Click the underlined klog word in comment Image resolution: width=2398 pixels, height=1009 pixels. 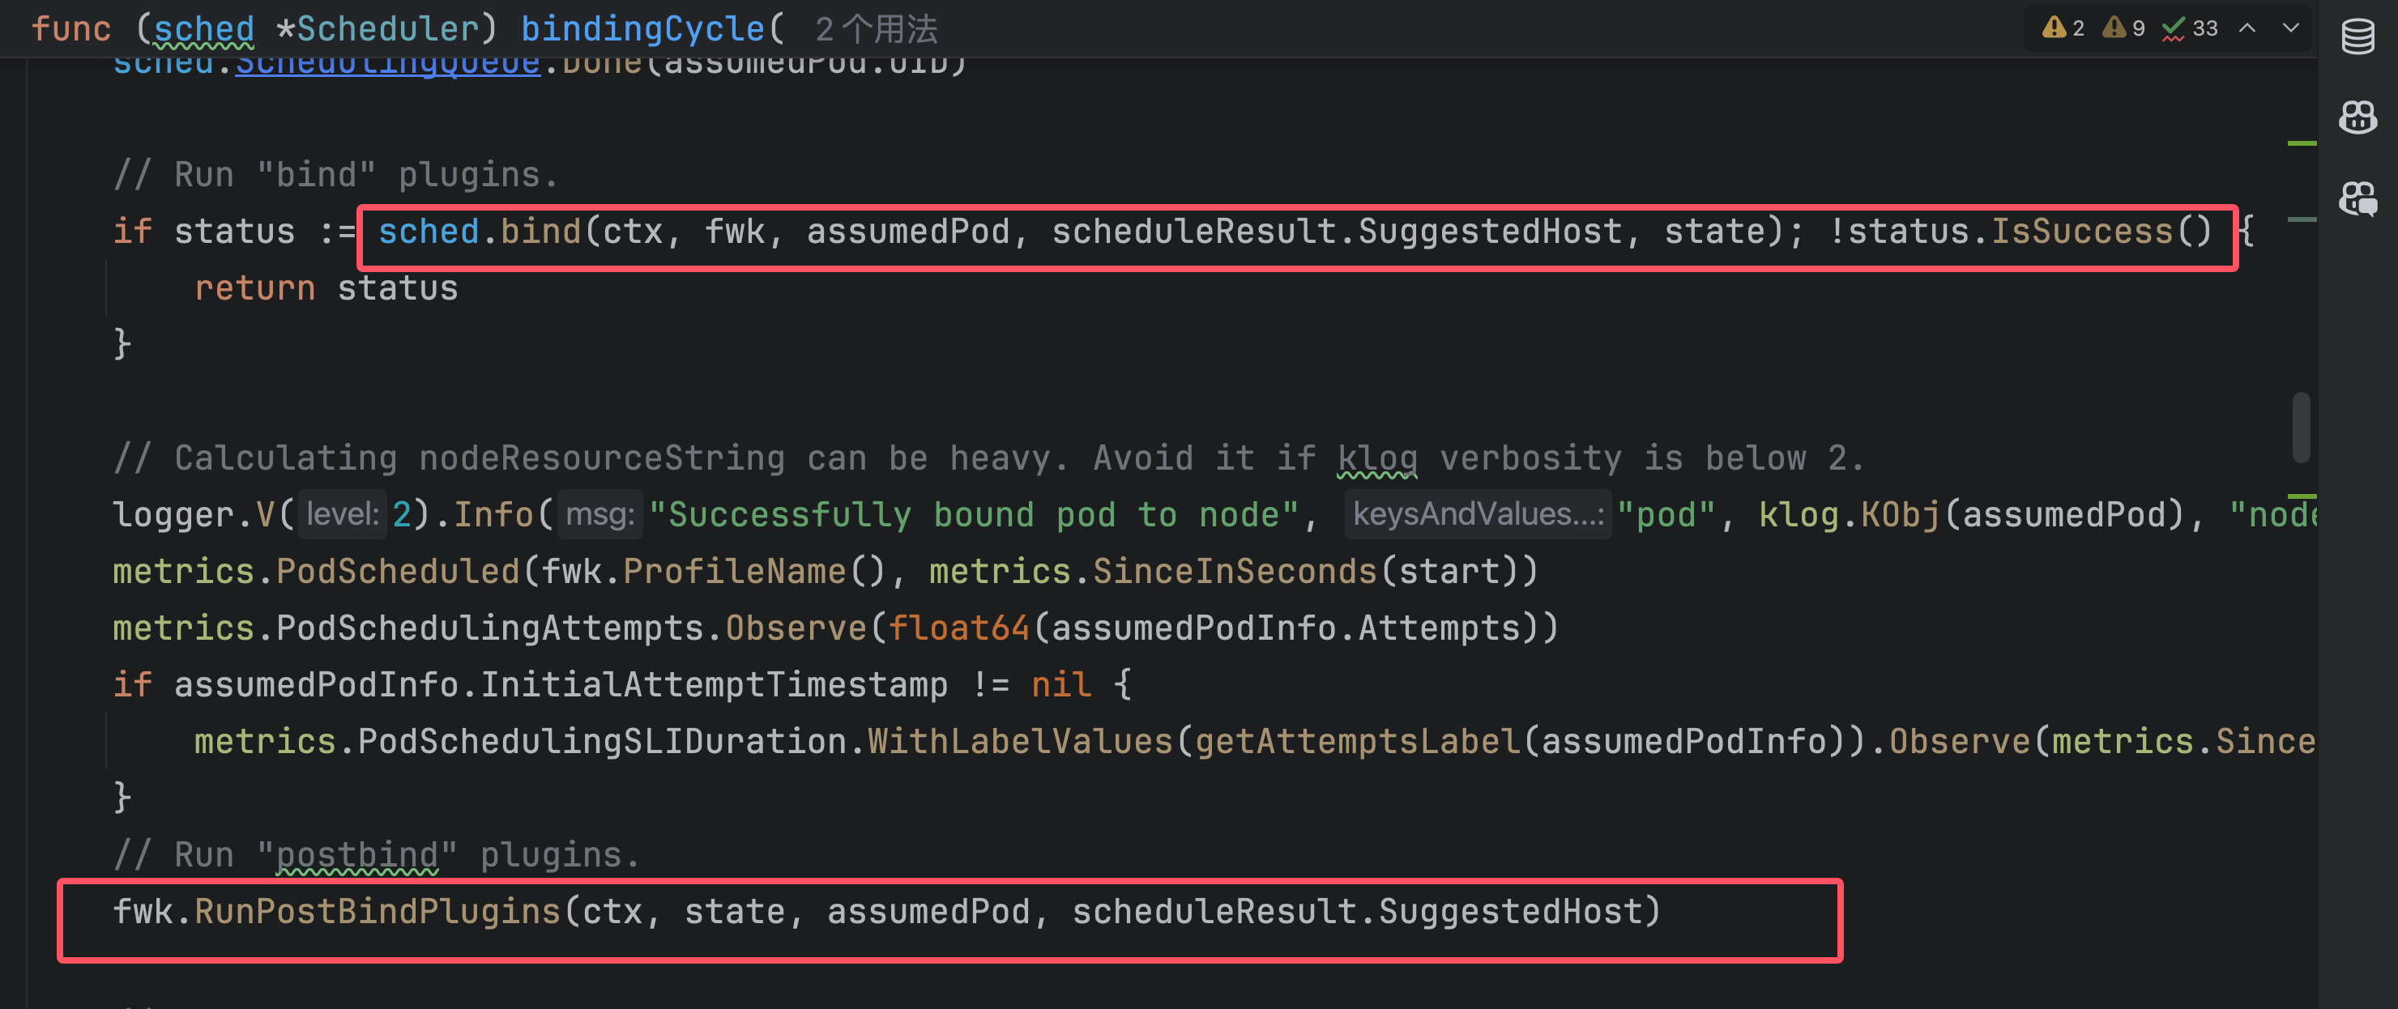(1376, 458)
